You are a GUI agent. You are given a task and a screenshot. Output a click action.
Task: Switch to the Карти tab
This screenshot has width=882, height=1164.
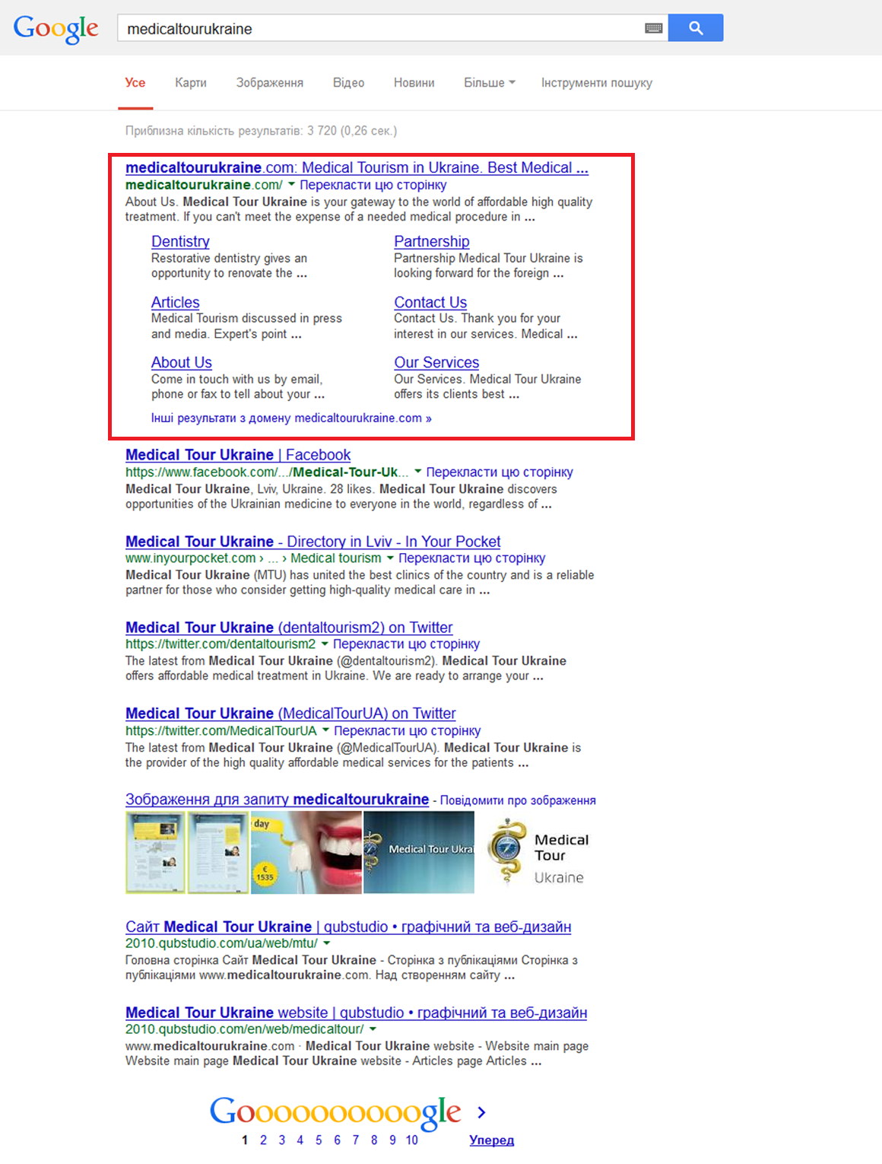coord(191,82)
